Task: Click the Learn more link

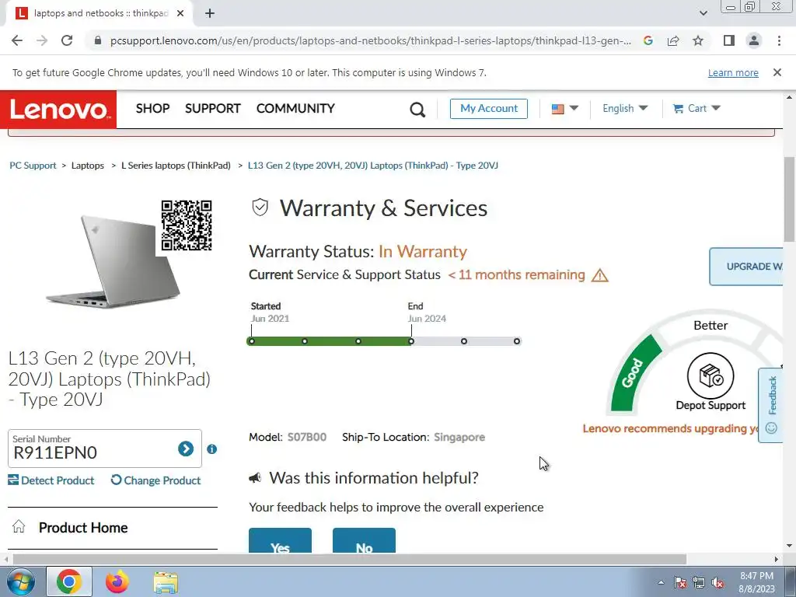Action: click(x=733, y=72)
